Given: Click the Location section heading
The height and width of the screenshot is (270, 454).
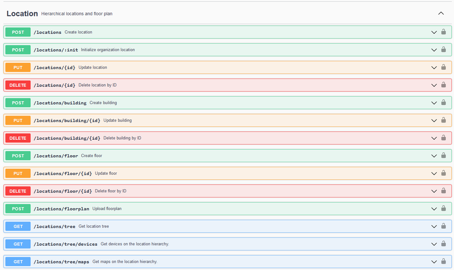Looking at the screenshot, I should pos(22,14).
